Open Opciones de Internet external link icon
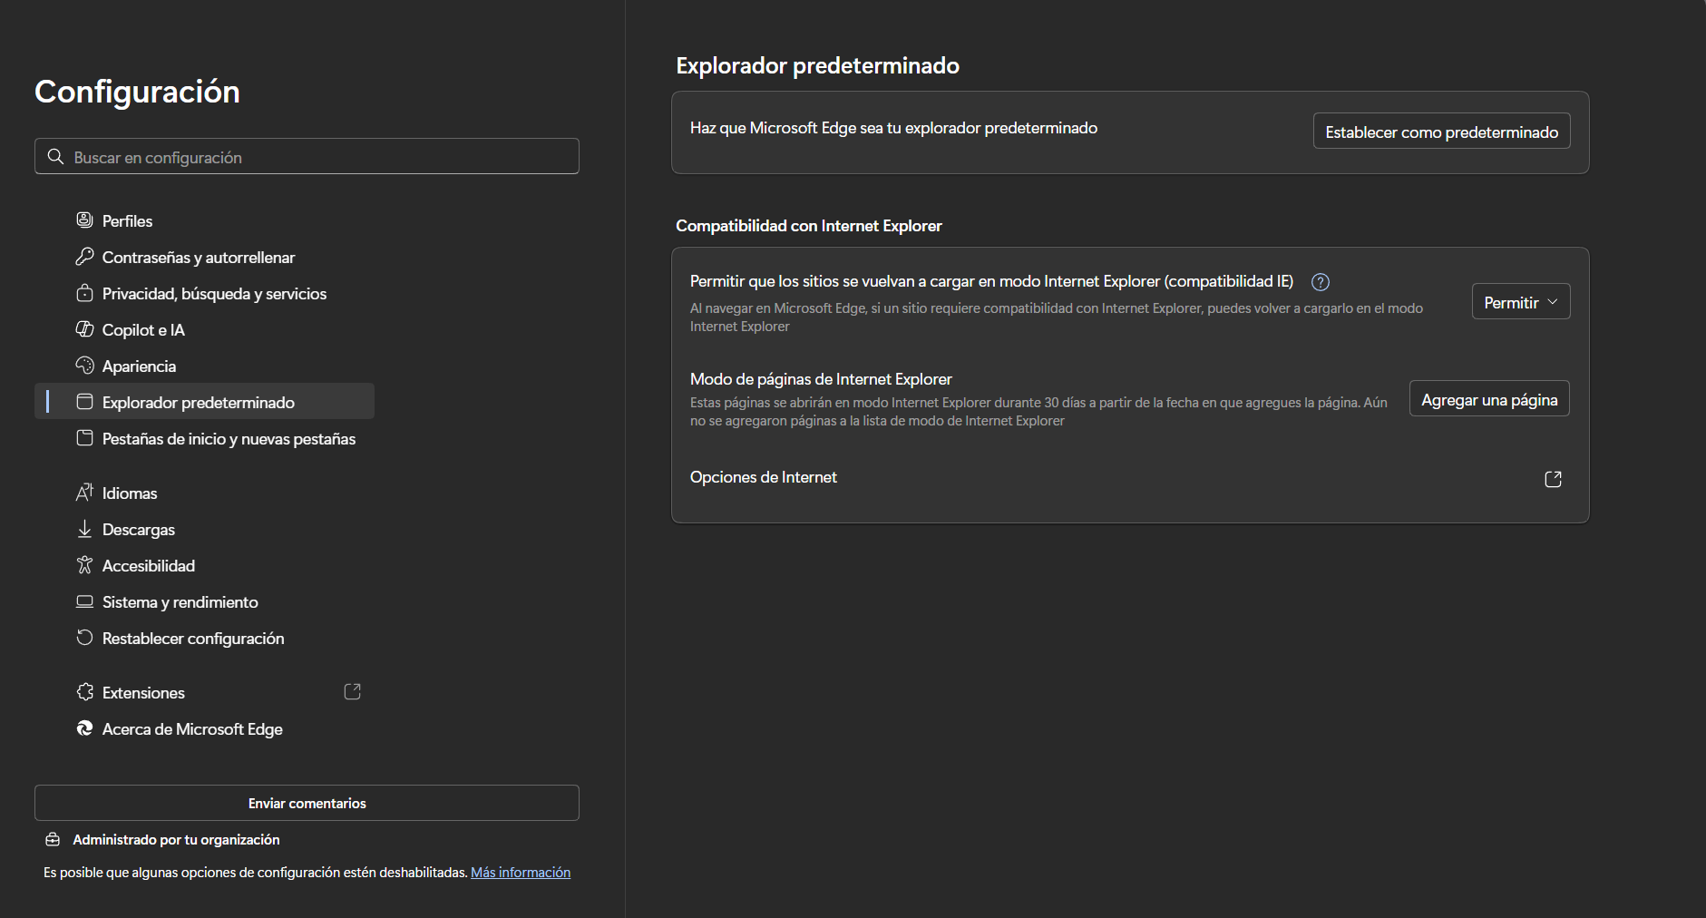The height and width of the screenshot is (918, 1706). point(1553,479)
